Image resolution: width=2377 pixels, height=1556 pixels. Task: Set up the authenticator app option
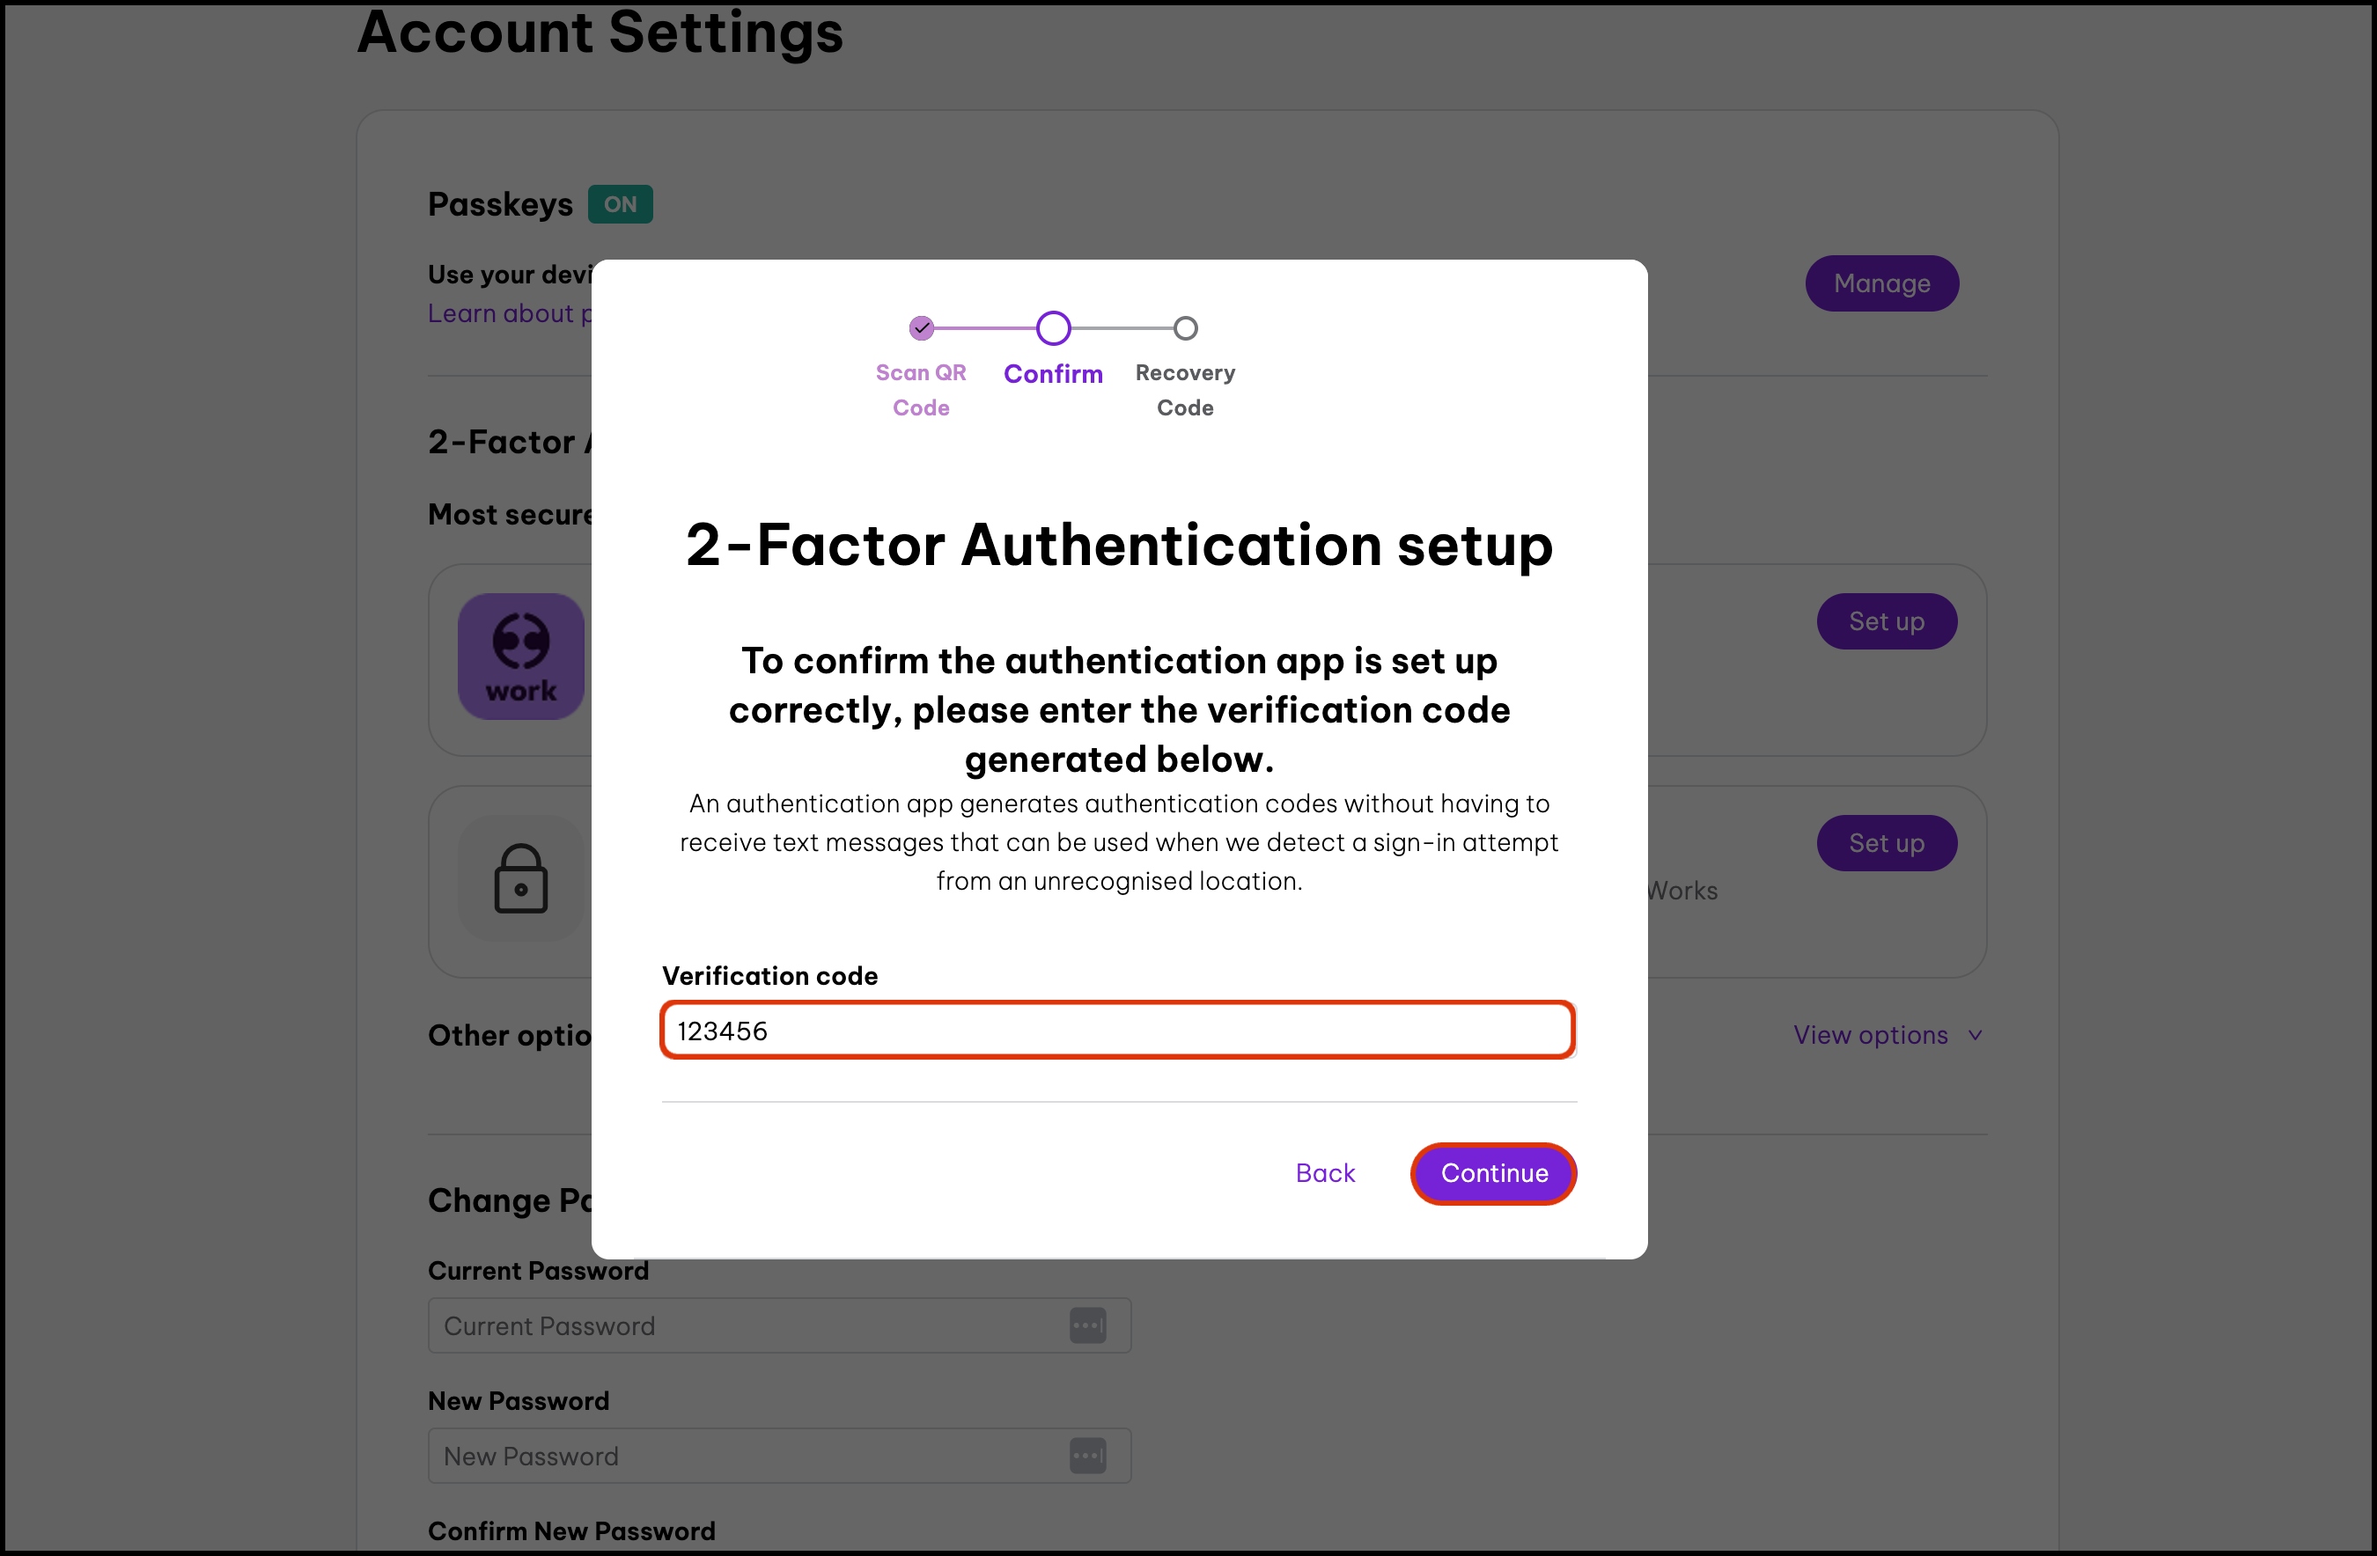click(x=1886, y=621)
